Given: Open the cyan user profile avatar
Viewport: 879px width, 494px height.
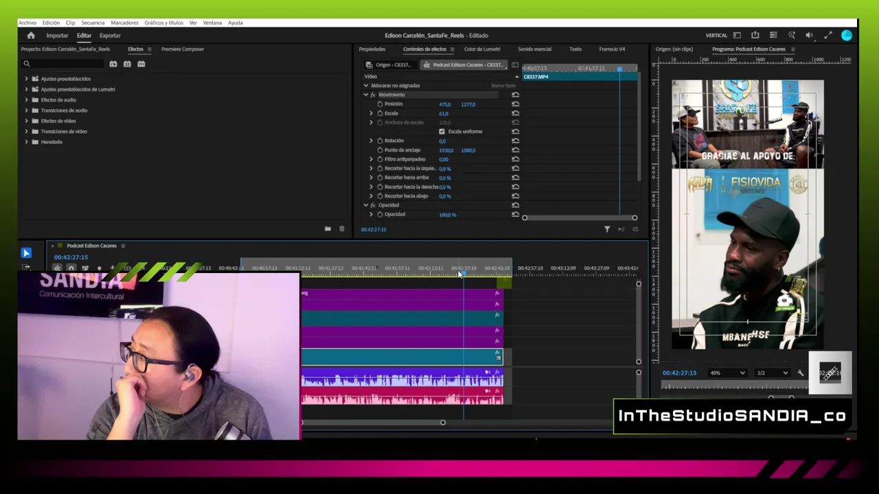Looking at the screenshot, I should click(x=847, y=36).
